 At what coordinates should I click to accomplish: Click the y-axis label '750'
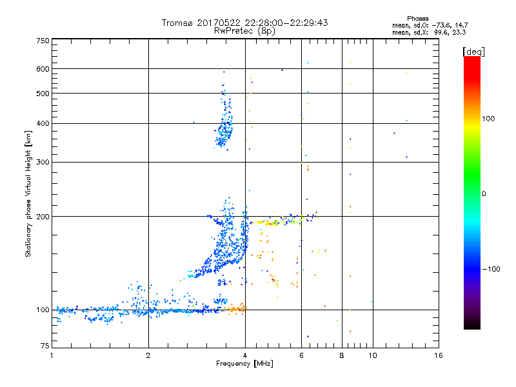coord(43,41)
